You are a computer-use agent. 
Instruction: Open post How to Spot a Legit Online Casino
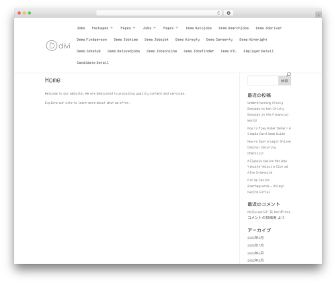point(269,147)
